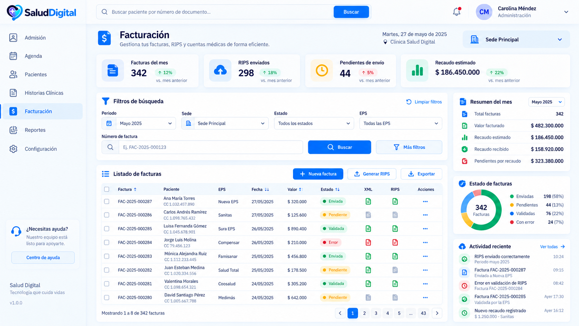Click RIPS document icon for FAC-2025-000283

coord(395,256)
